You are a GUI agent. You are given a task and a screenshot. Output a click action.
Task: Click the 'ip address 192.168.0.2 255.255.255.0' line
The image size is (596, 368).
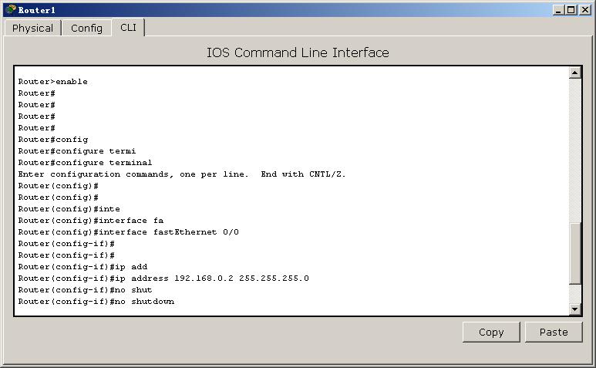[x=163, y=279]
